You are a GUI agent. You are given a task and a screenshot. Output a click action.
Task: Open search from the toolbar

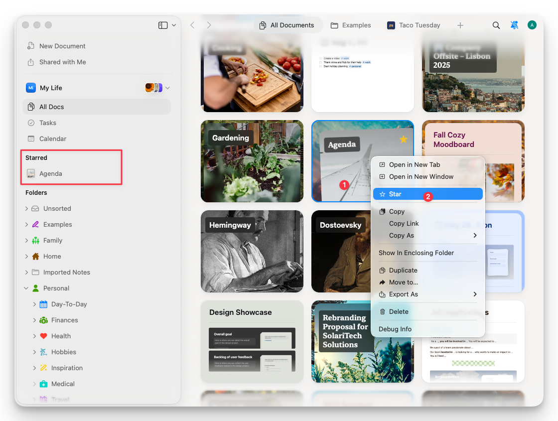click(x=496, y=25)
